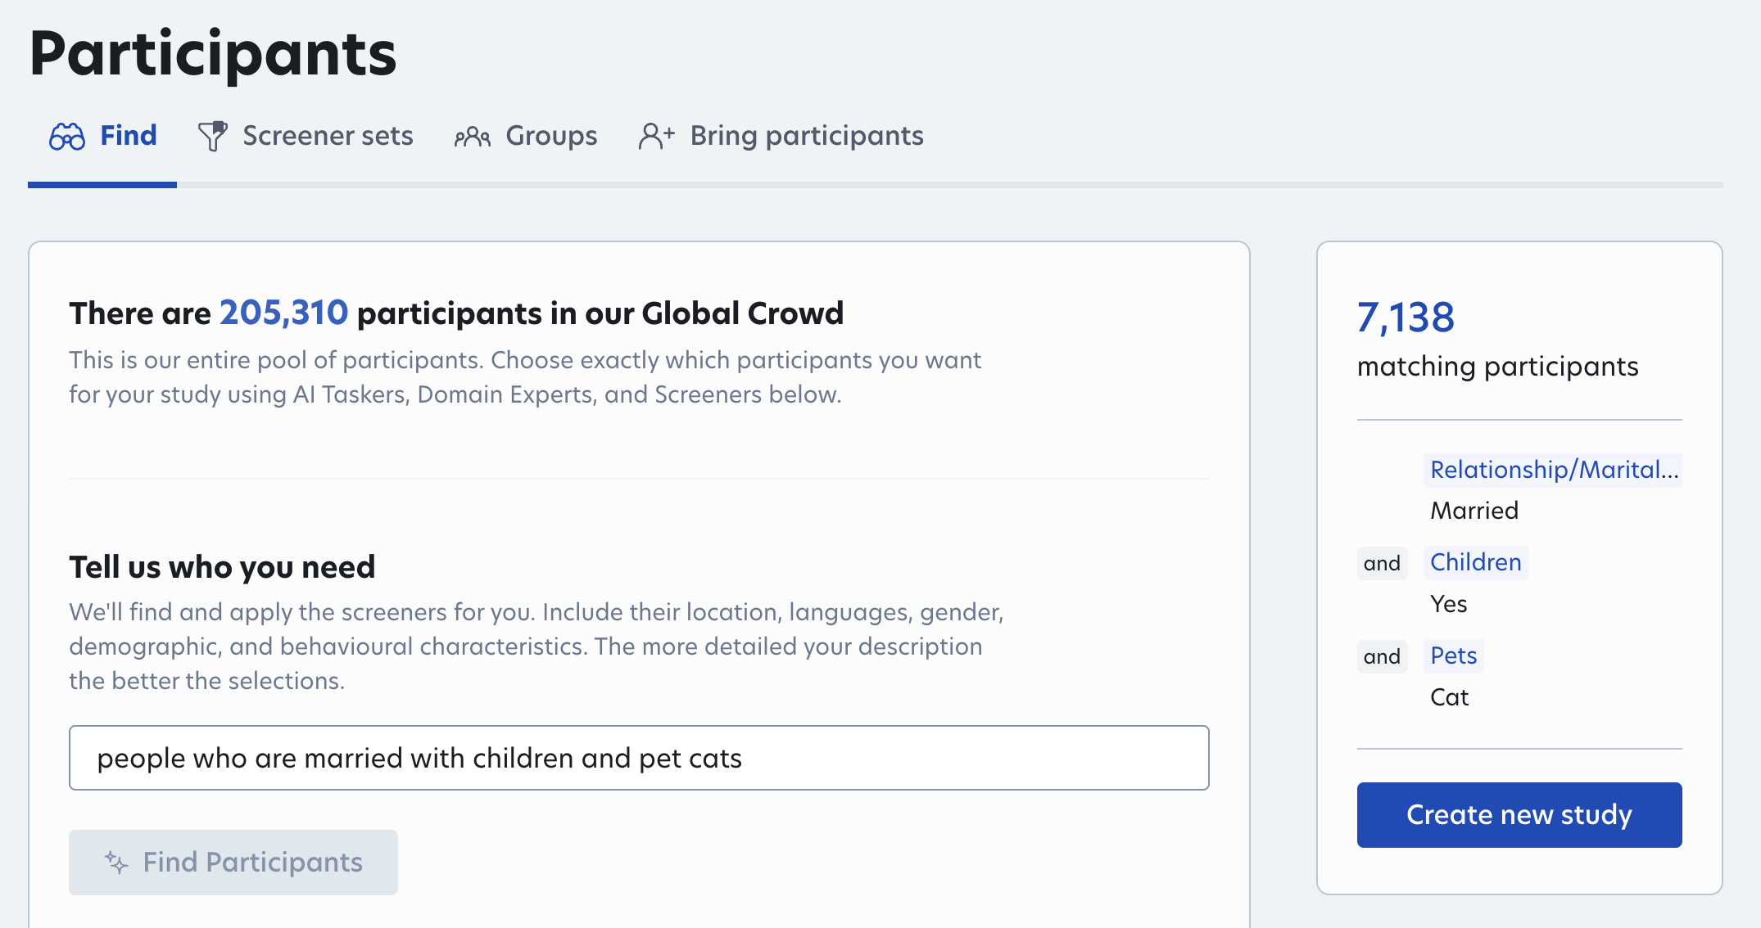The height and width of the screenshot is (928, 1761).
Task: Switch to the Find tab
Action: coord(128,136)
